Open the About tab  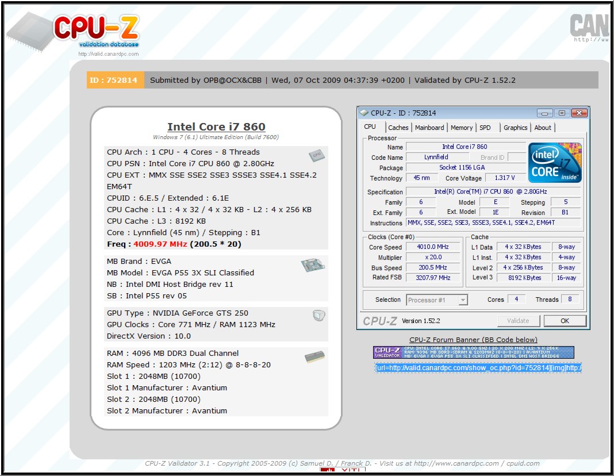(543, 128)
